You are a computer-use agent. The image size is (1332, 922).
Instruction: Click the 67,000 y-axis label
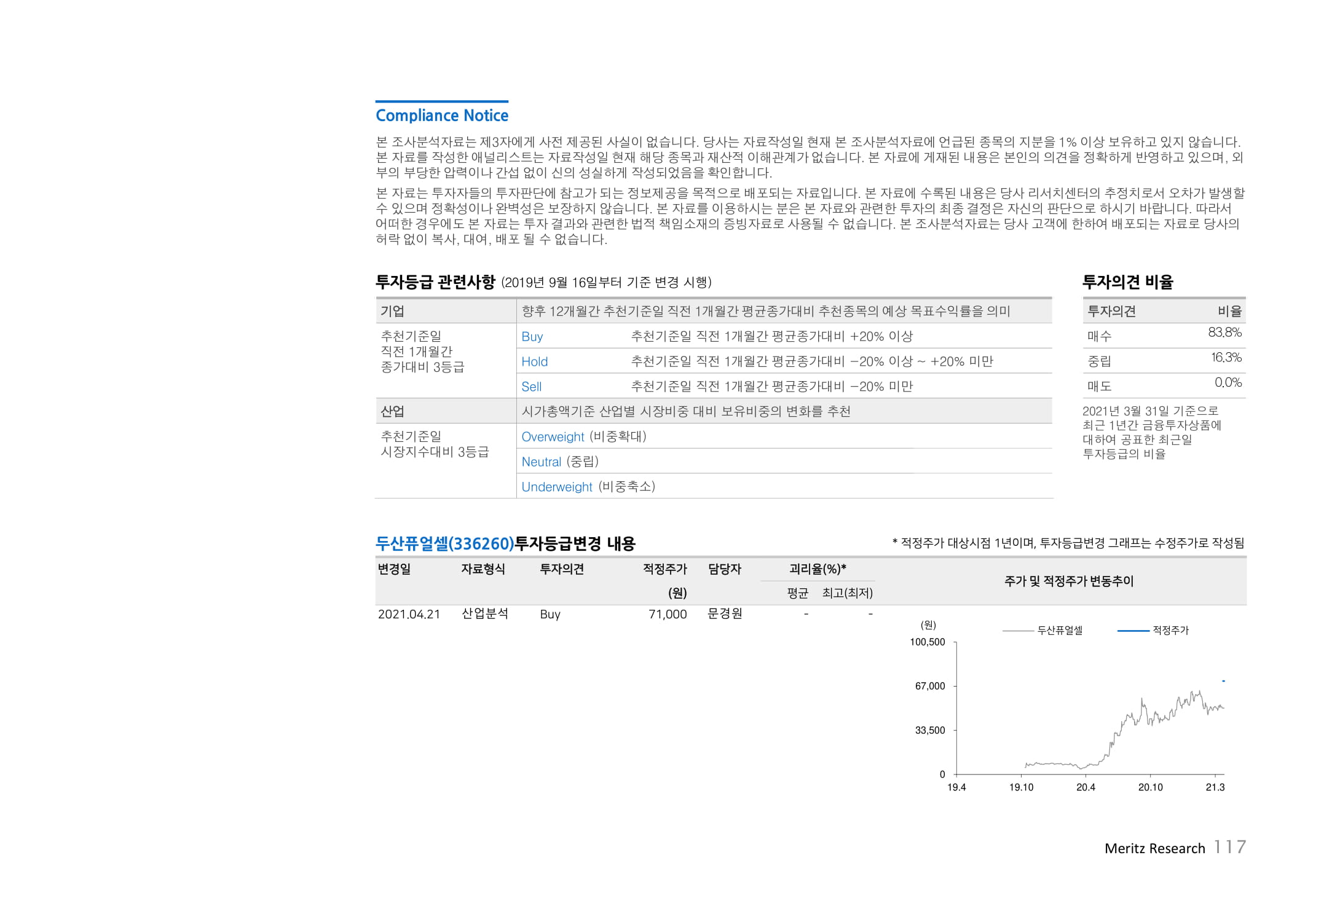(x=929, y=686)
